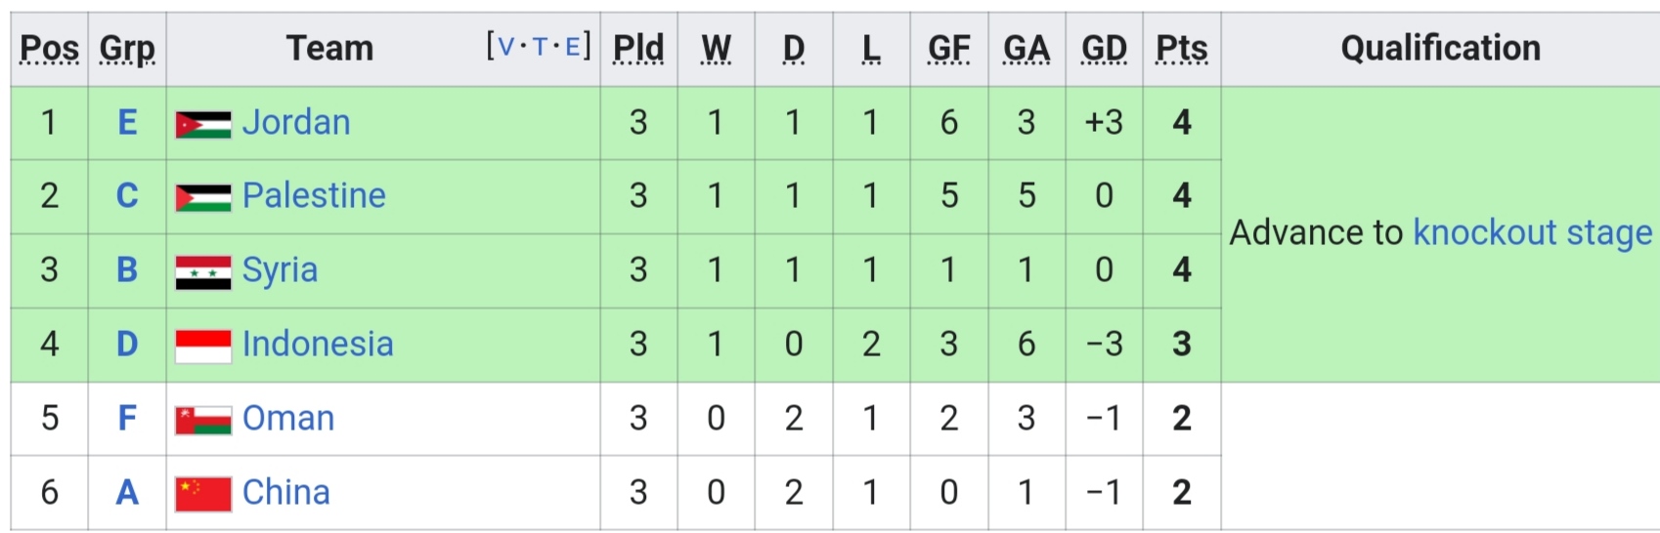
Task: Open the Jordan team link
Action: point(296,122)
